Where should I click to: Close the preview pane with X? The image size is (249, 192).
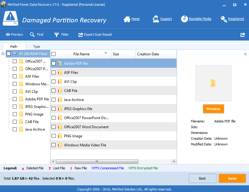(245, 54)
